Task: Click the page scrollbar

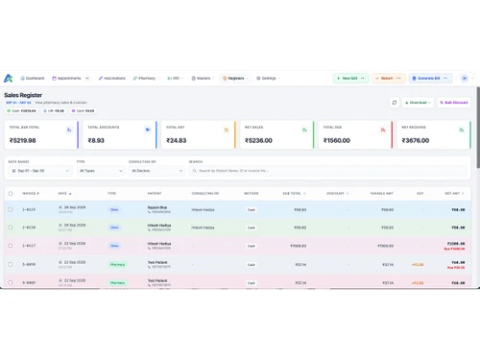Action: (478, 127)
